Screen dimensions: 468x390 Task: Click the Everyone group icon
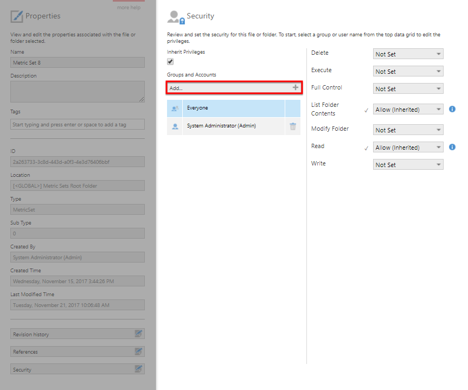[x=175, y=108]
